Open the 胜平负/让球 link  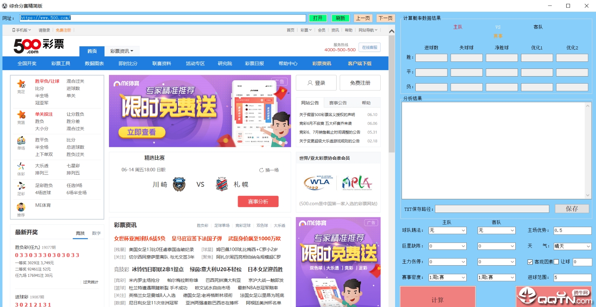tap(47, 81)
